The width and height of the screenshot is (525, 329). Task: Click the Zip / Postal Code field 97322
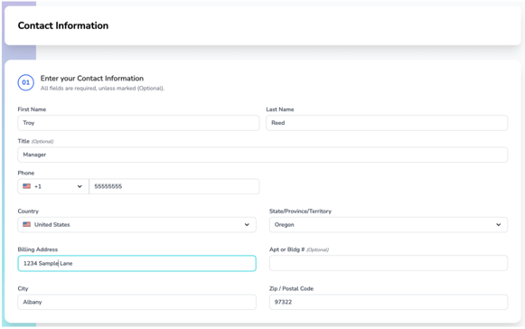point(389,302)
